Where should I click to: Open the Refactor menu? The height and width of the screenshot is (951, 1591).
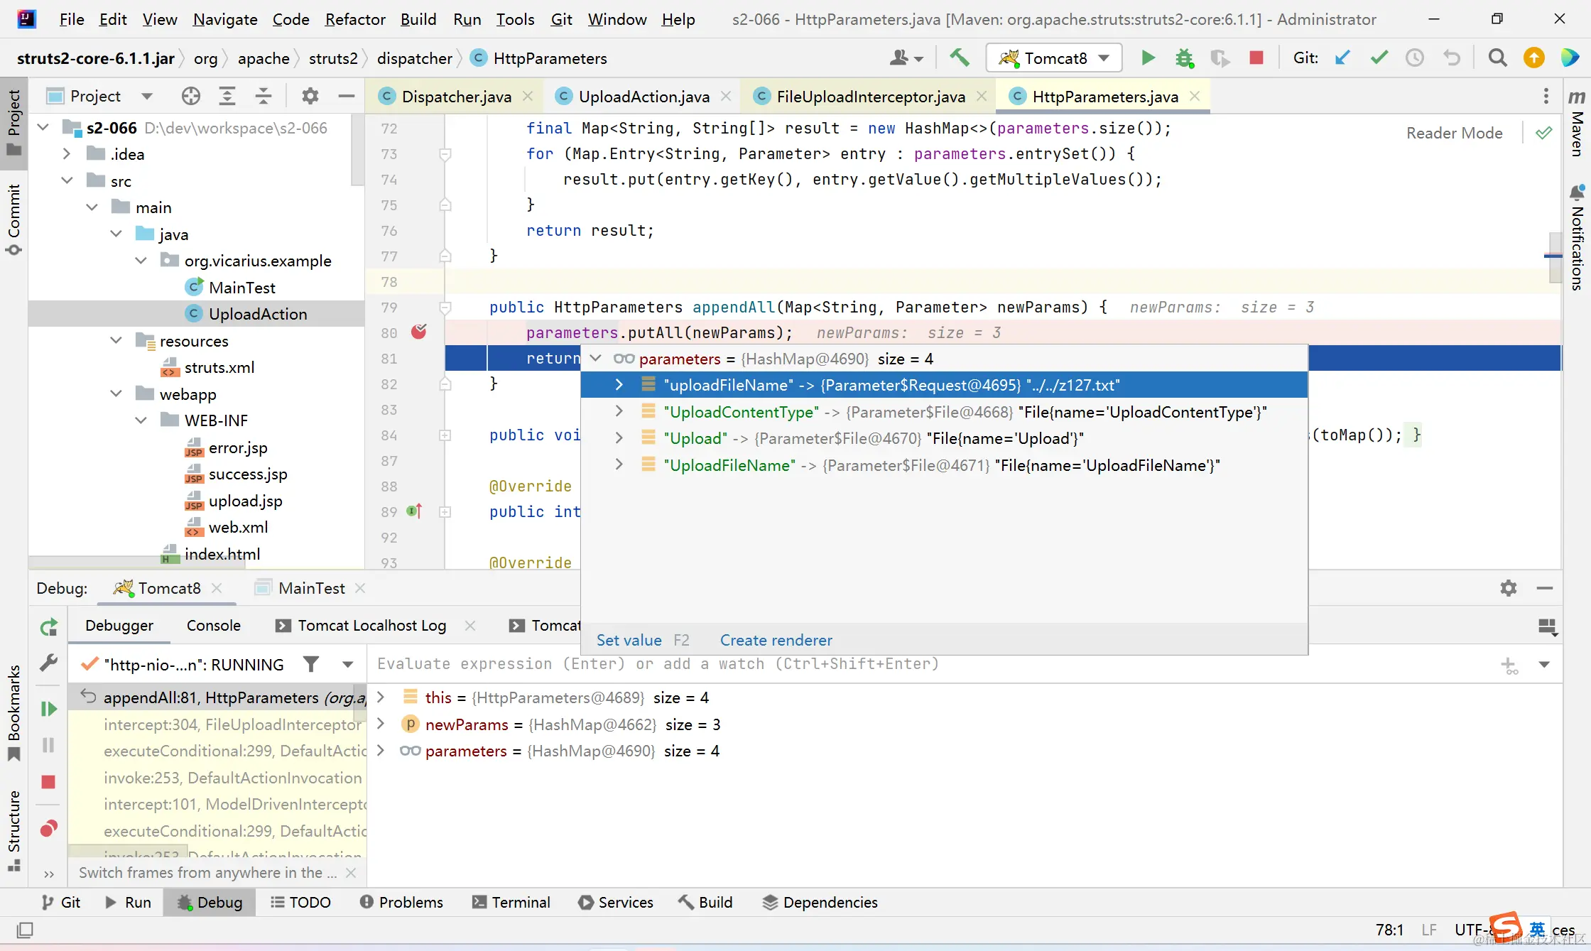[x=354, y=19]
